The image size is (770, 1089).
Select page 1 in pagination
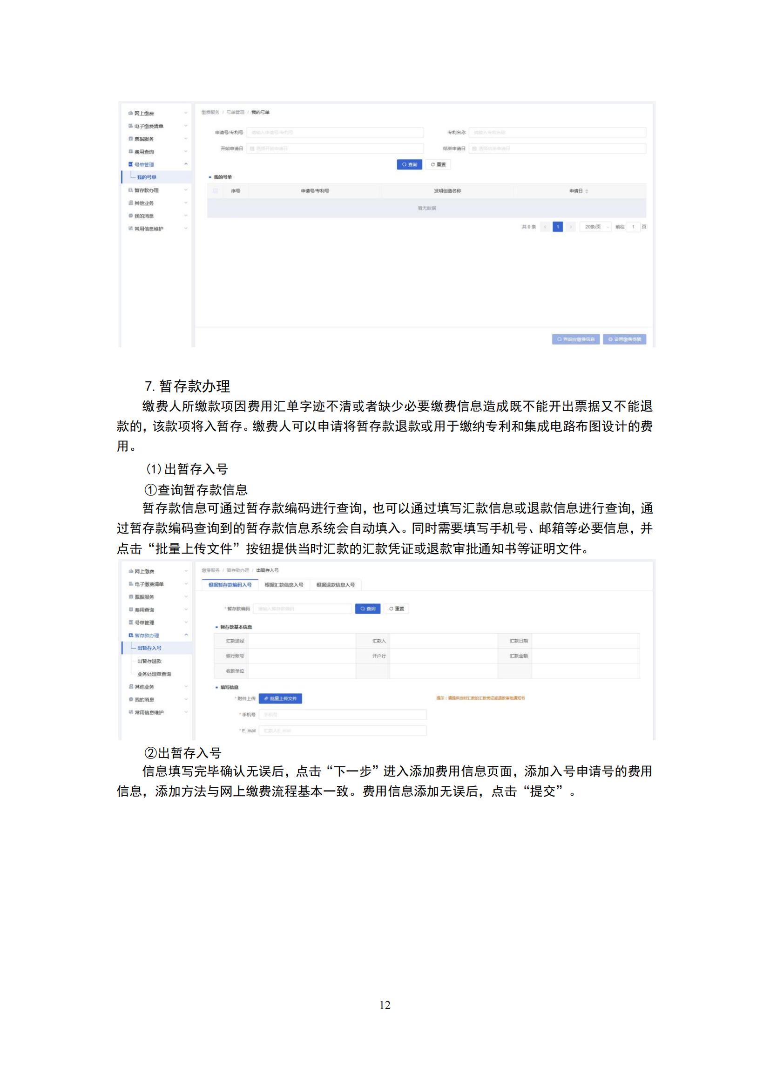(x=558, y=227)
